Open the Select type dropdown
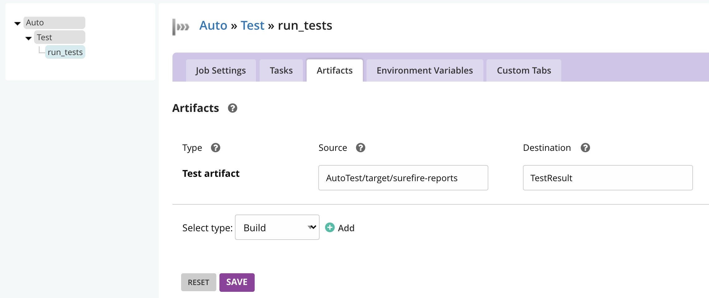Image resolution: width=709 pixels, height=298 pixels. 277,228
